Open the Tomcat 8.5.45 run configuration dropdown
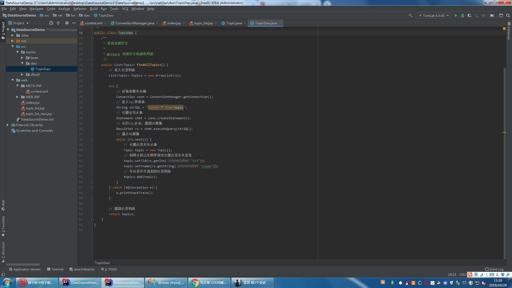 tap(434, 15)
